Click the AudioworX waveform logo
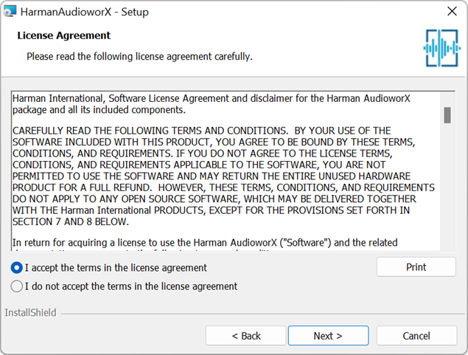Screen dimensions: 468x355 (441, 48)
